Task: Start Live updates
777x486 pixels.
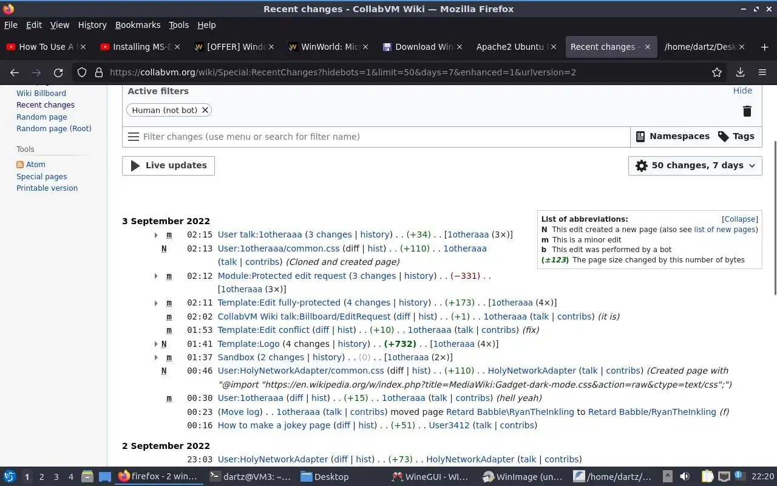Action: click(x=168, y=165)
